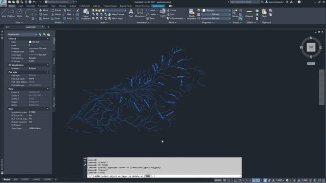326x183 pixels.
Task: Click the Quick Select icon in Properties palette
Action: 48,35
